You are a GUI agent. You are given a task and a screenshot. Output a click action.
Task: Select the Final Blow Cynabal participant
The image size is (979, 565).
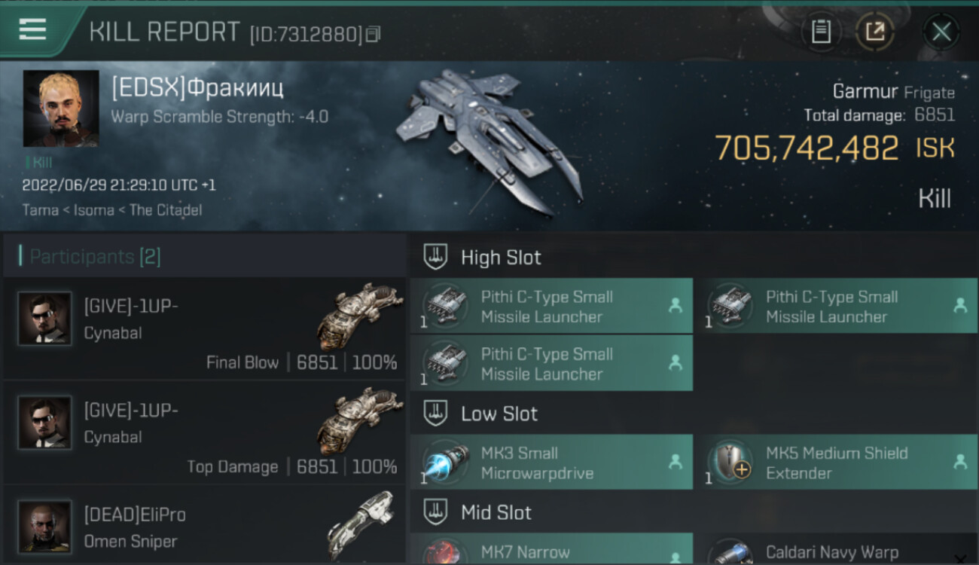pyautogui.click(x=204, y=328)
